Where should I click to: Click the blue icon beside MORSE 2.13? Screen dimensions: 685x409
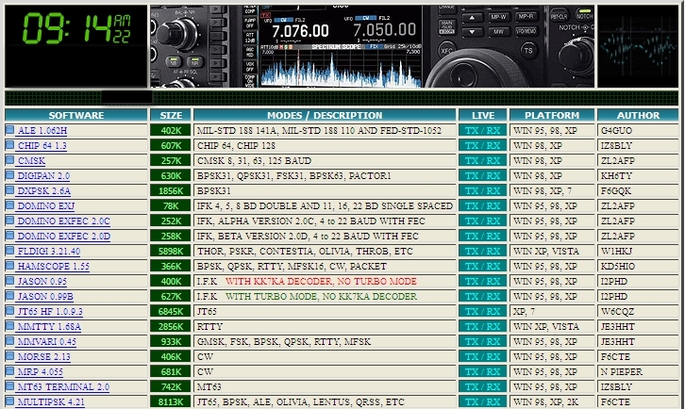pos(9,355)
